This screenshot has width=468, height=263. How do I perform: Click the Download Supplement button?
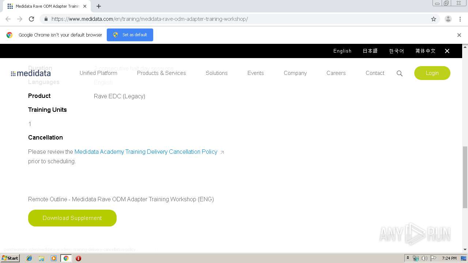coord(72,218)
